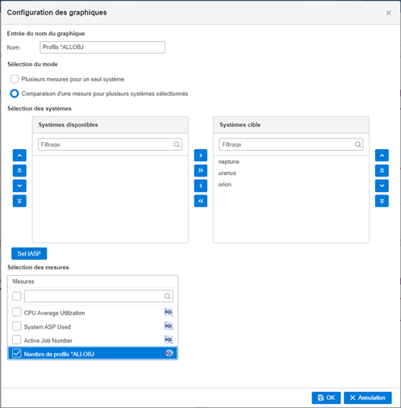The height and width of the screenshot is (408, 401).
Task: Move selected system to target list arrow
Action: [x=201, y=156]
